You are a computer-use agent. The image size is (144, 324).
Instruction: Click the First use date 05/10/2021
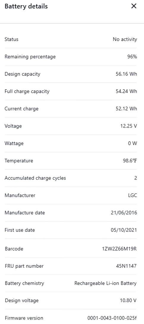[124, 230]
